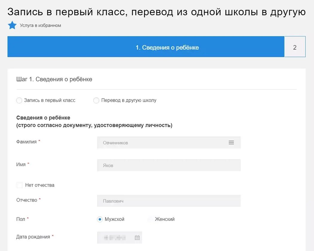Click the Отчество field containing Павлович
Screen dimensions: 314x251
point(169,201)
